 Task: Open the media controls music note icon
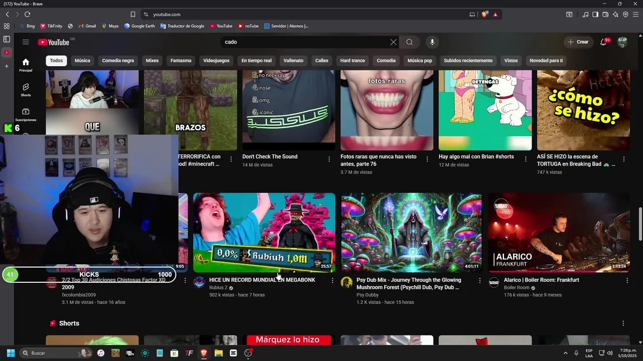585,15
